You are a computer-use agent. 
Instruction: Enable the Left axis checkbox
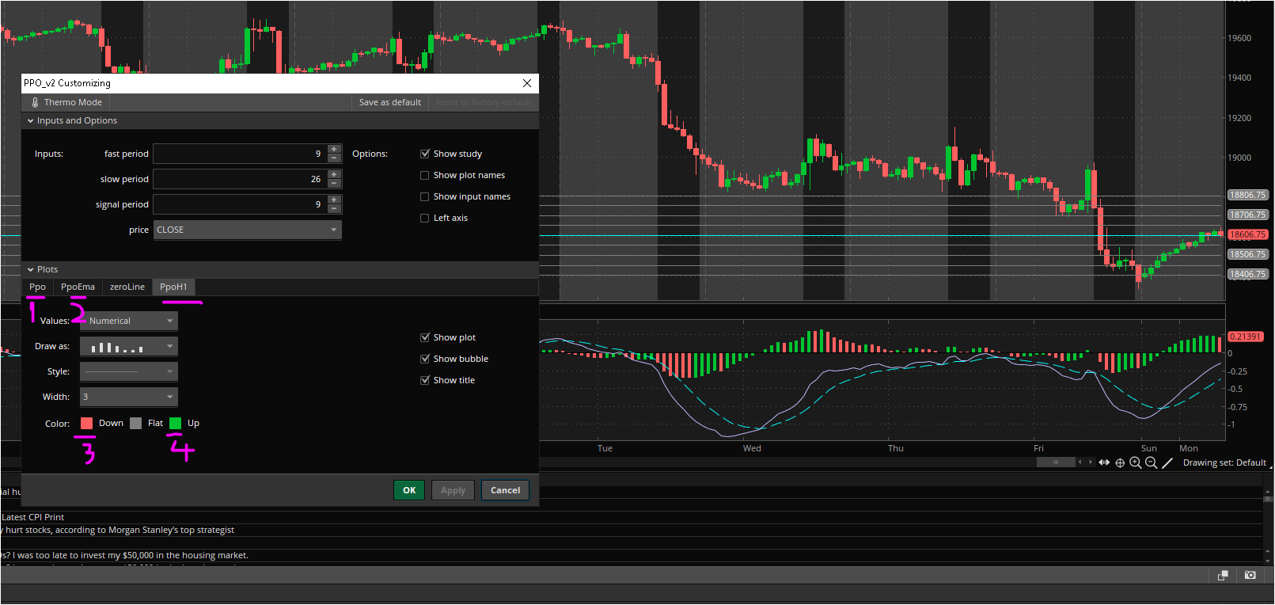(425, 218)
